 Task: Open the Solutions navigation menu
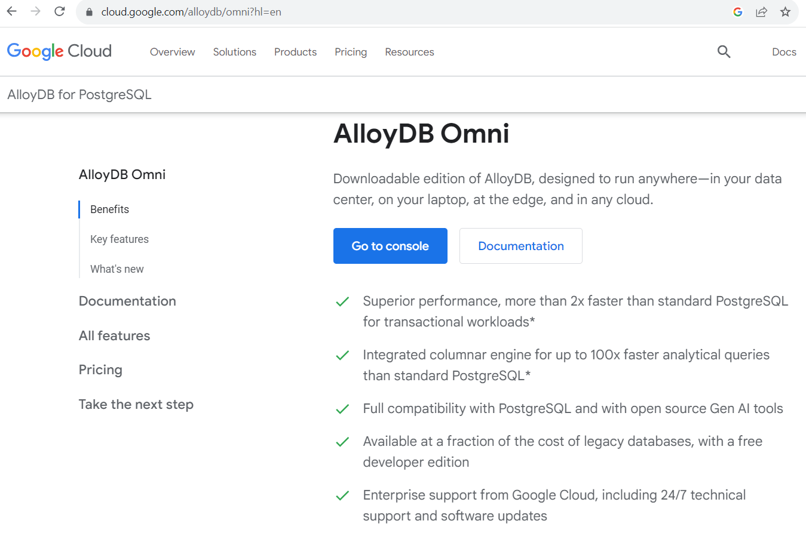[234, 52]
